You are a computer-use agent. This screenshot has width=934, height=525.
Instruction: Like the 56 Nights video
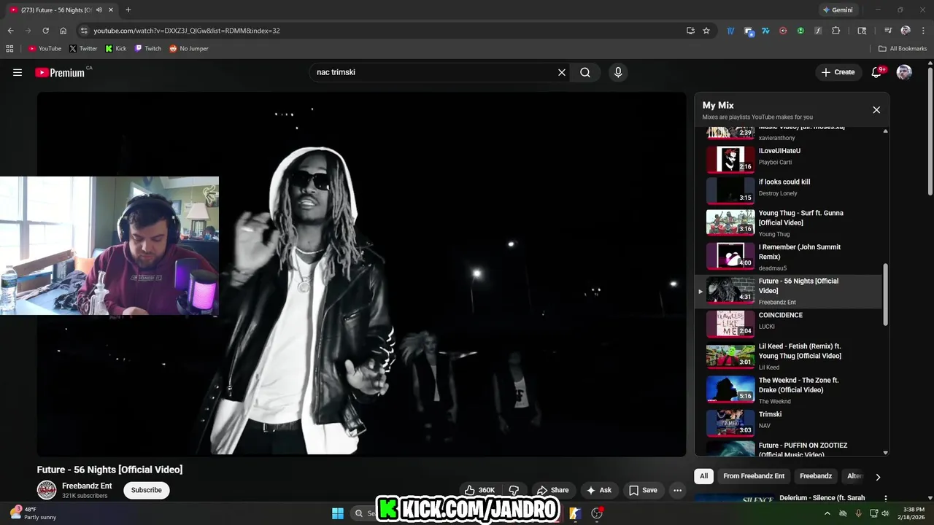click(x=479, y=490)
